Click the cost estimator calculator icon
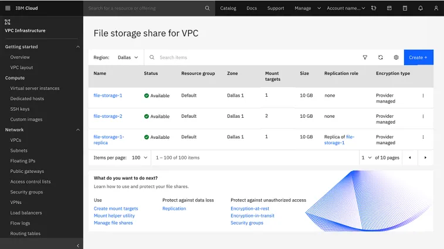This screenshot has width=444, height=249. point(405,8)
